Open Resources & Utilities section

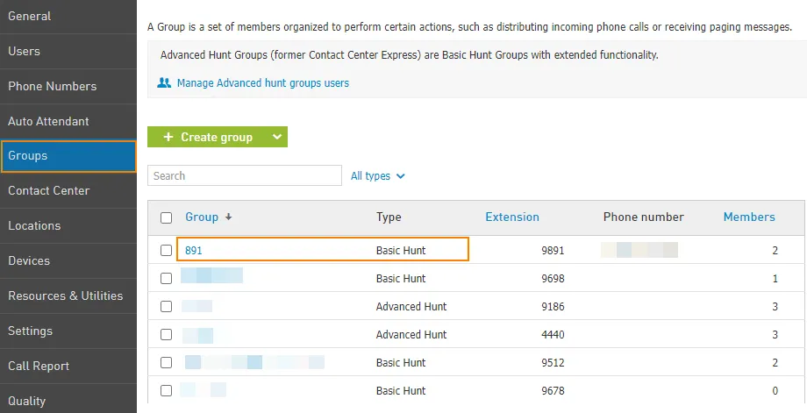[68, 296]
